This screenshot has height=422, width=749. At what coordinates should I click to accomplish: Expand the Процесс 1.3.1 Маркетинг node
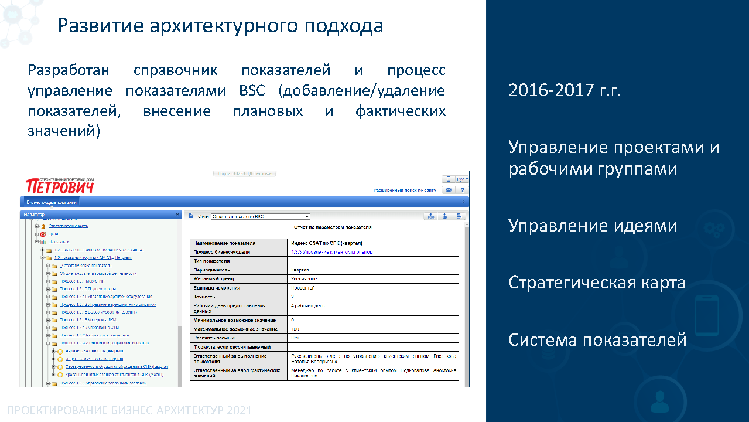48,281
